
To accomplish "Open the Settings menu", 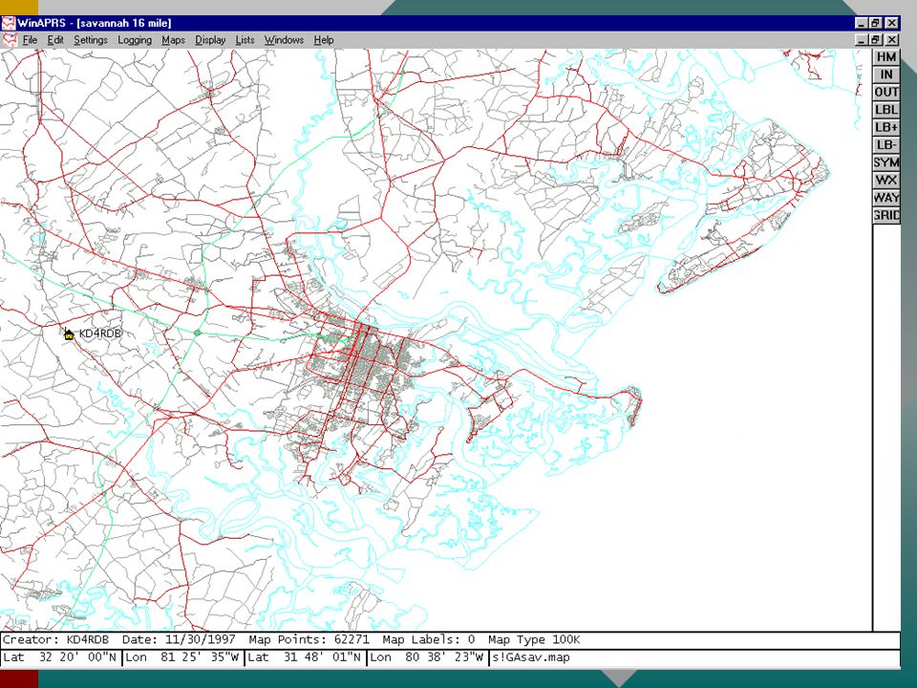I will 91,40.
